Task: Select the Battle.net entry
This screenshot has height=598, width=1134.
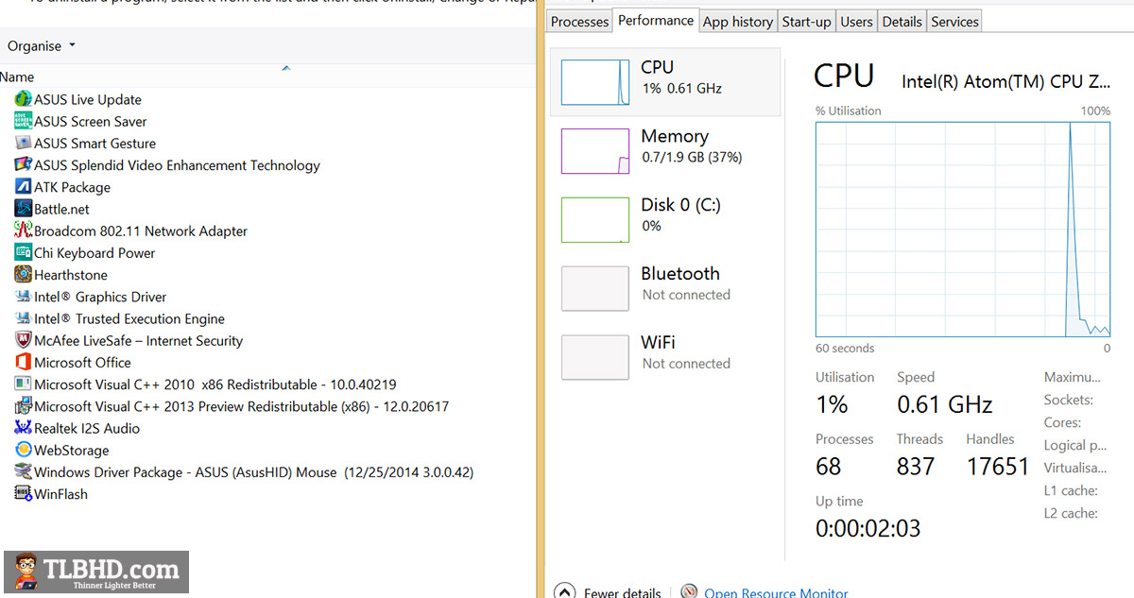Action: (62, 209)
